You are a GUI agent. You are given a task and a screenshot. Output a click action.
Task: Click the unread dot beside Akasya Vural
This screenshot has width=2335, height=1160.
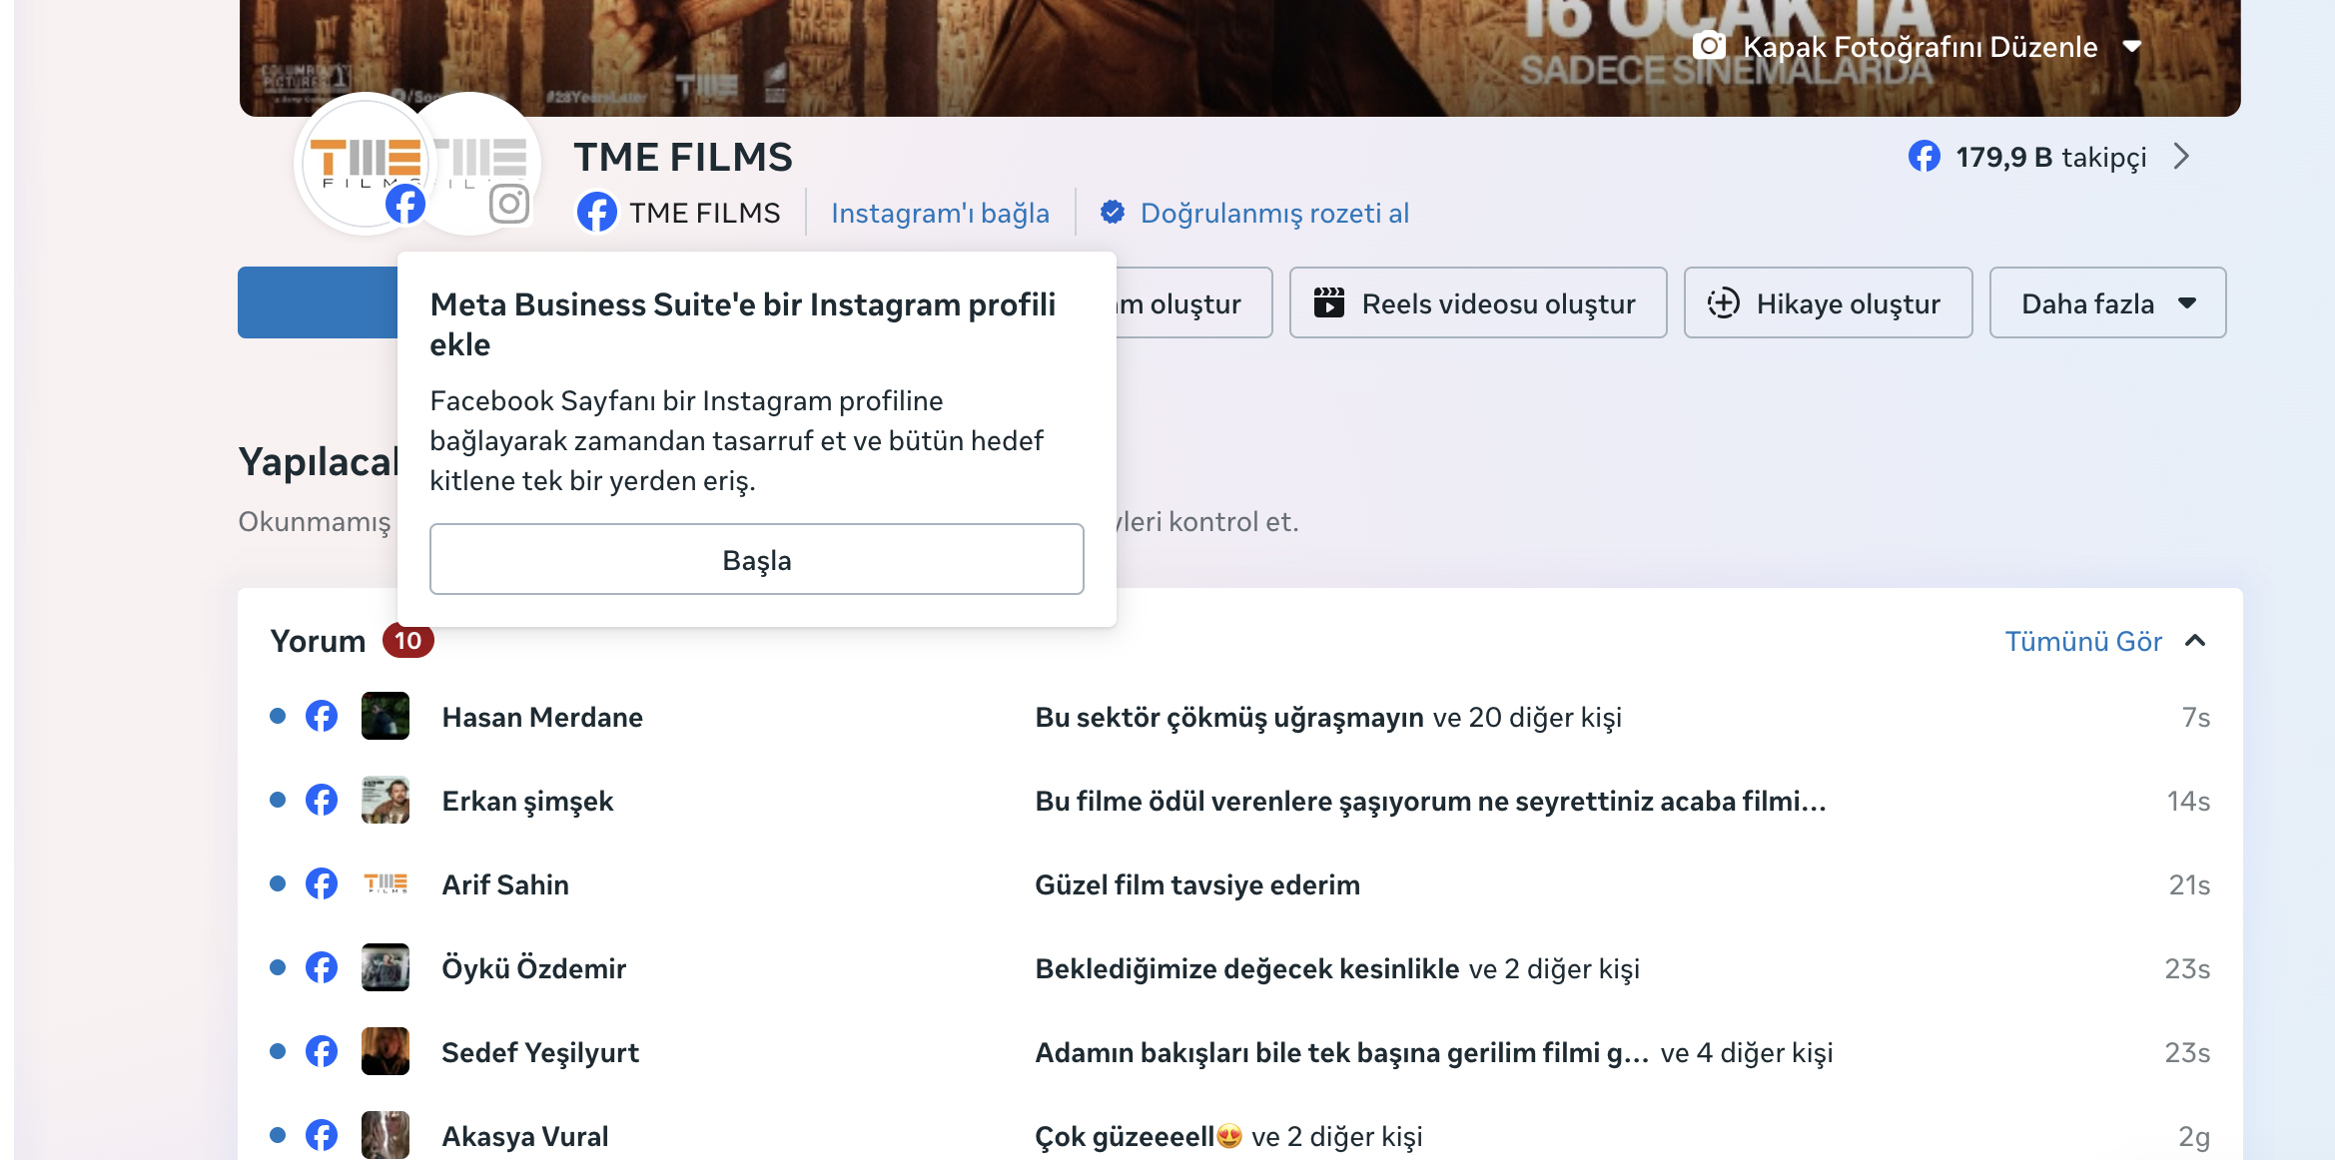[278, 1135]
